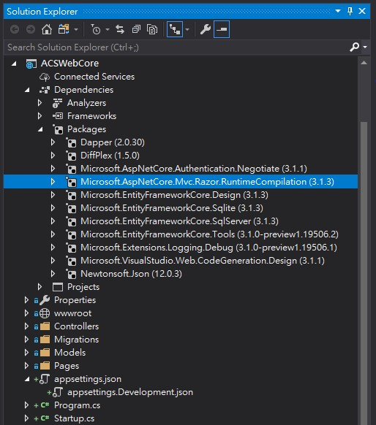Select appsettings.json file icon
376x425 pixels.
[x=45, y=379]
